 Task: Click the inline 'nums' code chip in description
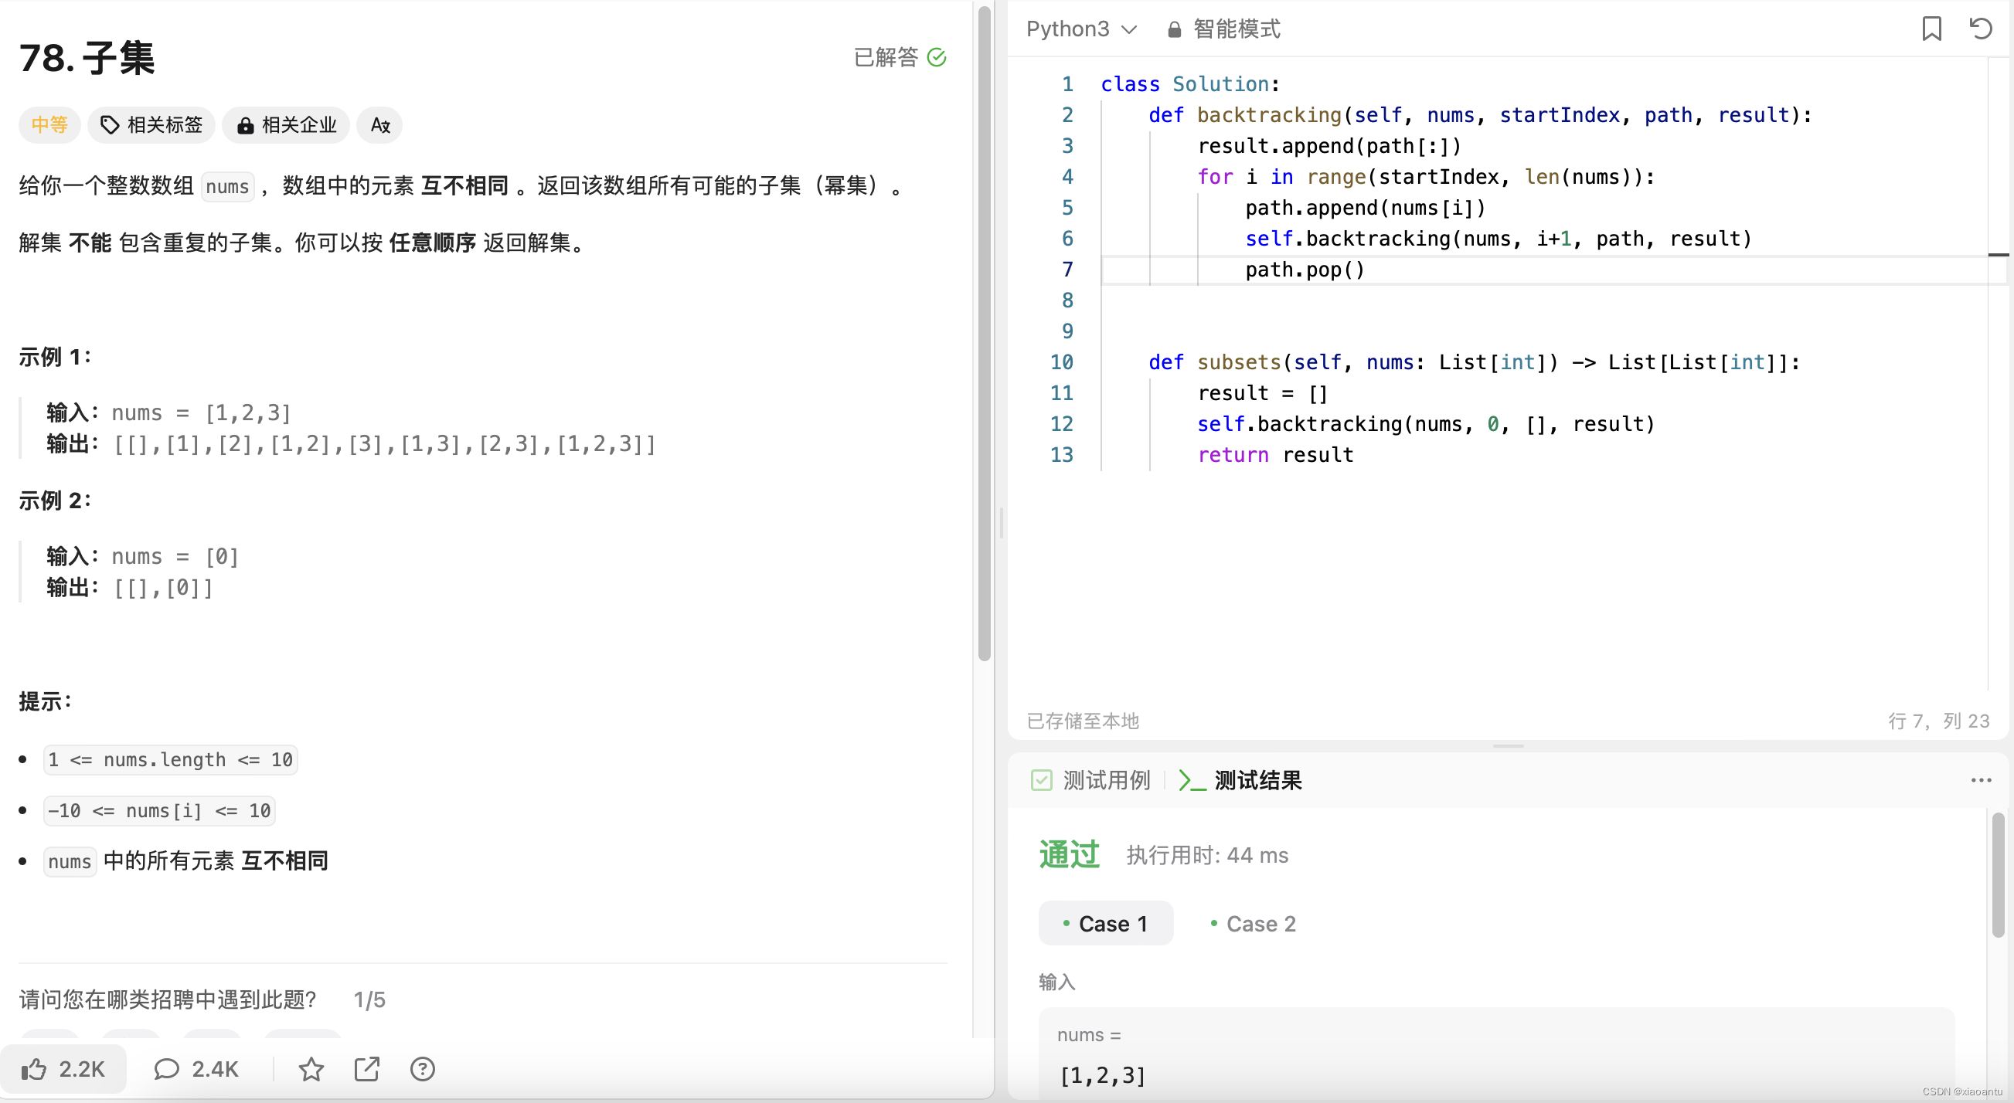pos(227,187)
